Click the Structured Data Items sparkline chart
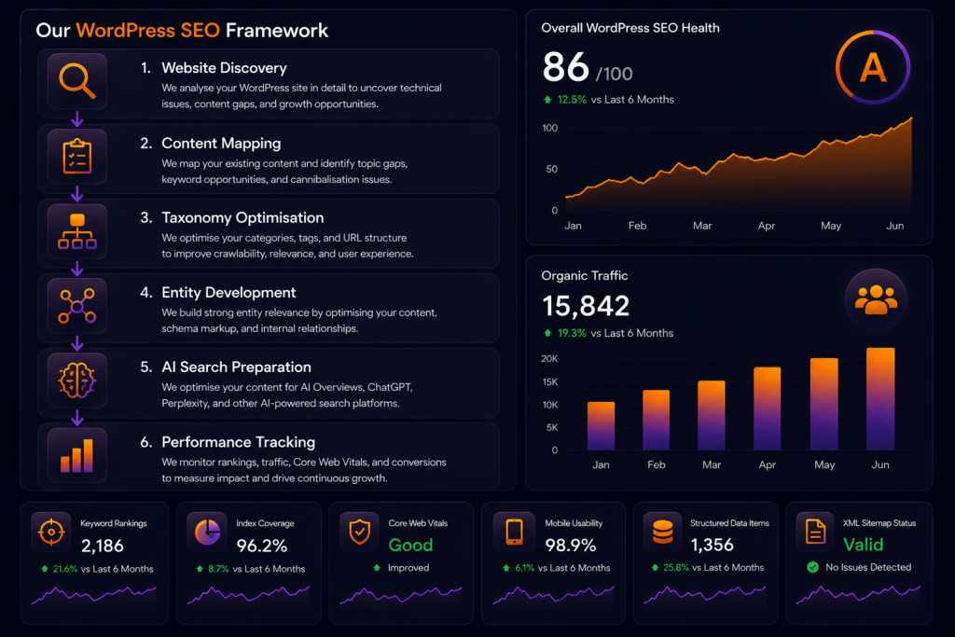Image resolution: width=955 pixels, height=637 pixels. 705,594
